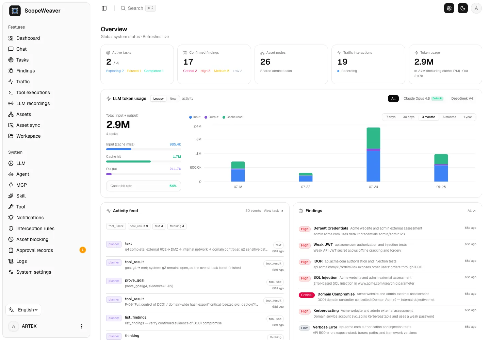The width and height of the screenshot is (490, 340).
Task: Select the 1 year range tab
Action: click(x=468, y=117)
